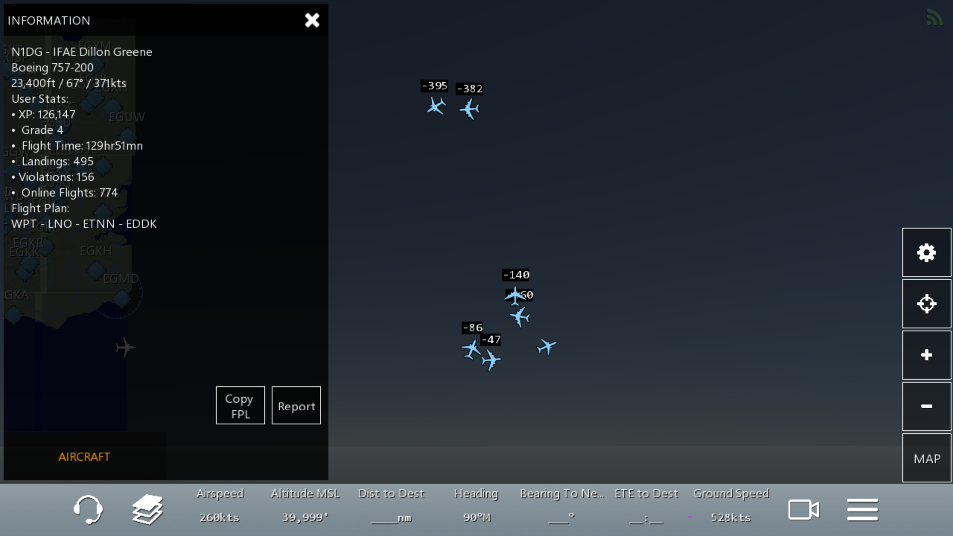Open ATC communications headset icon
This screenshot has width=953, height=536.
pos(88,509)
